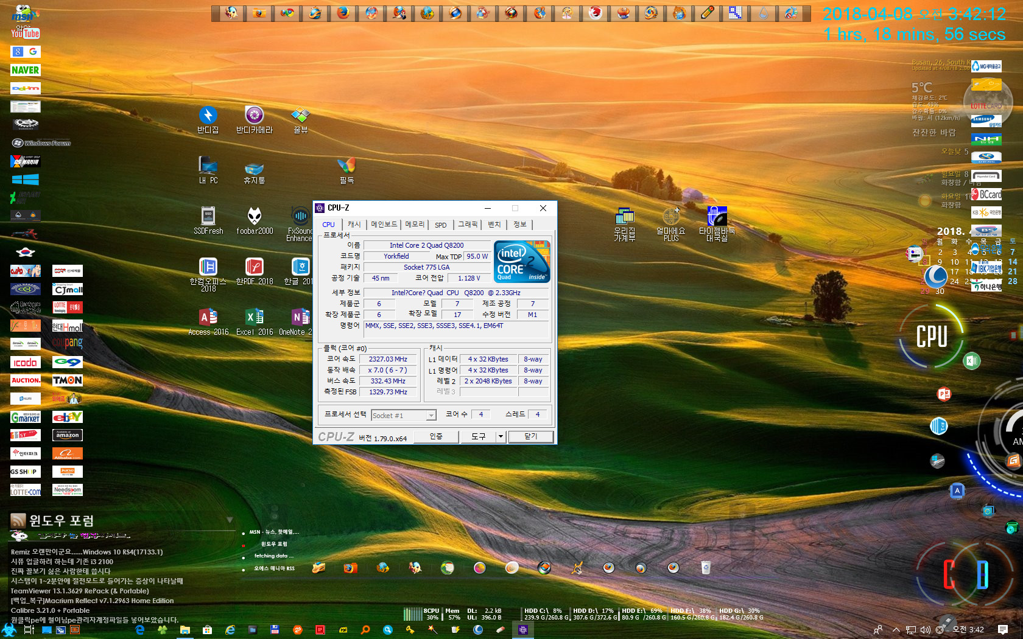Image resolution: width=1023 pixels, height=639 pixels.
Task: Open the AUCTION shortcut
Action: tap(25, 380)
